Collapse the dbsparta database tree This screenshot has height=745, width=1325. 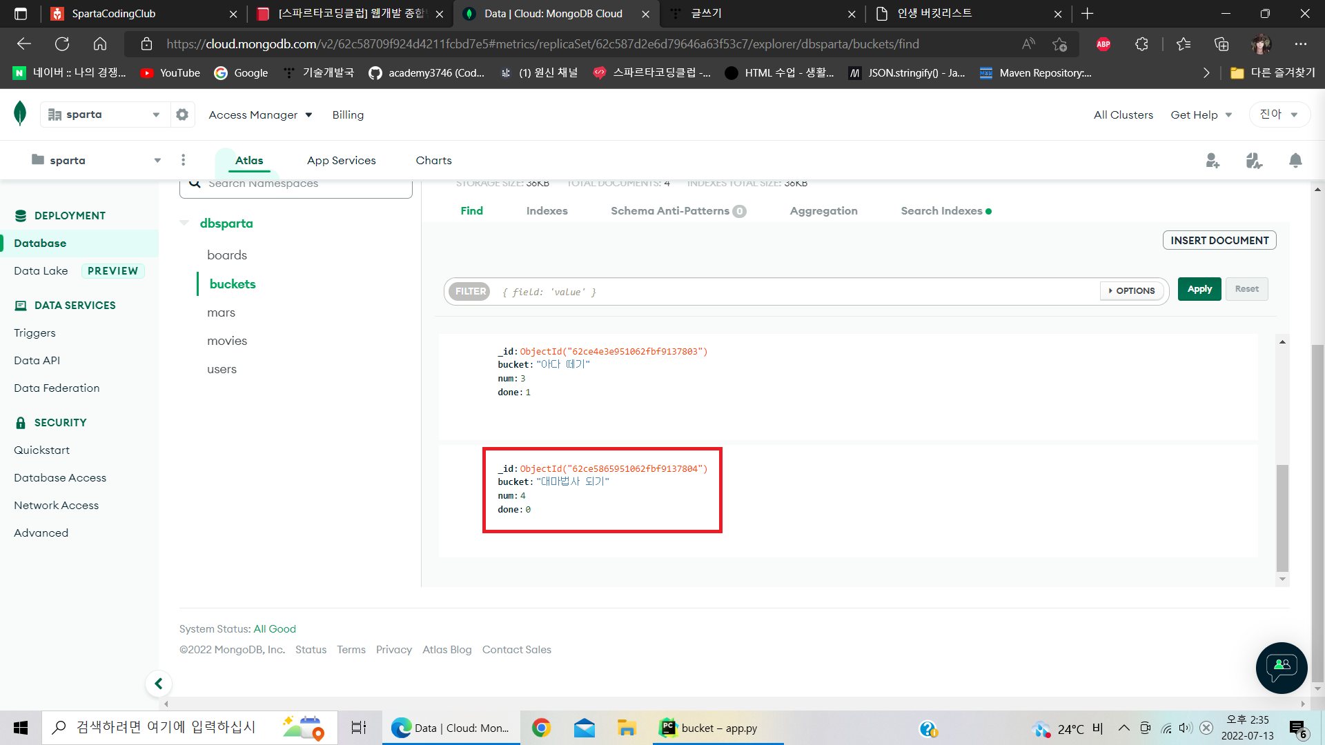[184, 223]
